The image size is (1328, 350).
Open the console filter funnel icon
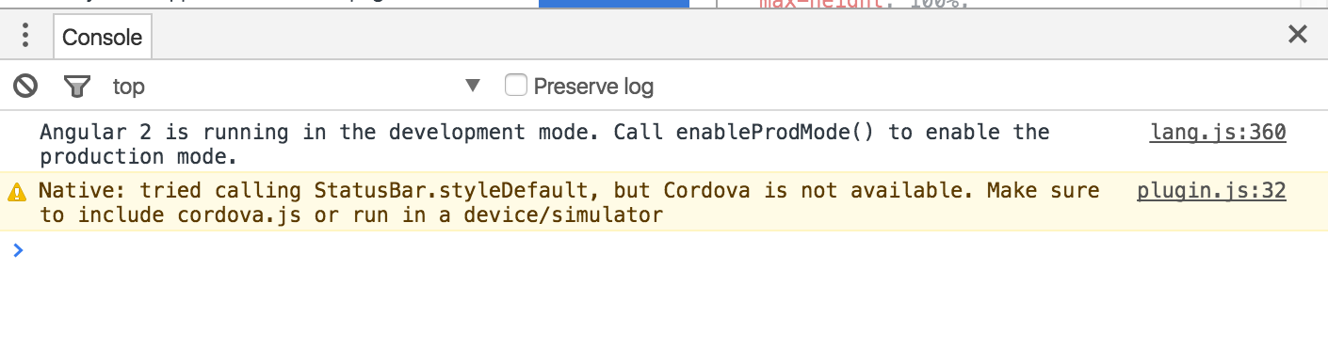point(76,87)
